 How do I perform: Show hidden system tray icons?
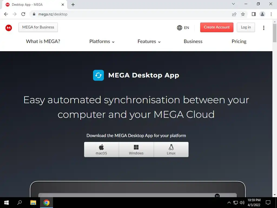pos(229,203)
